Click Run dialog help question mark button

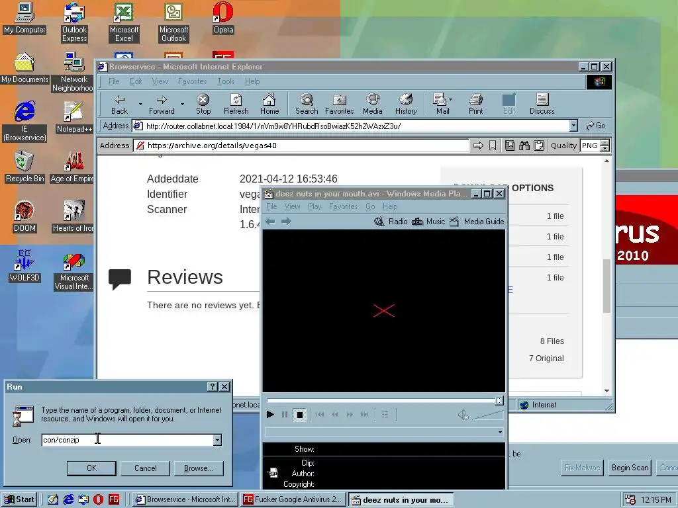click(213, 386)
